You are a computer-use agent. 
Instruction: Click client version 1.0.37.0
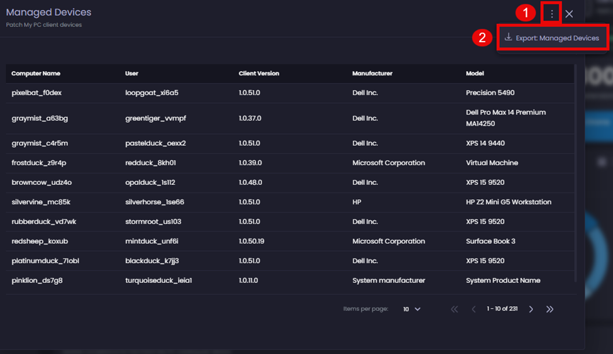click(250, 118)
